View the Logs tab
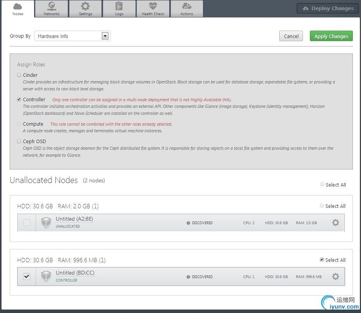361x313 pixels. pyautogui.click(x=119, y=9)
